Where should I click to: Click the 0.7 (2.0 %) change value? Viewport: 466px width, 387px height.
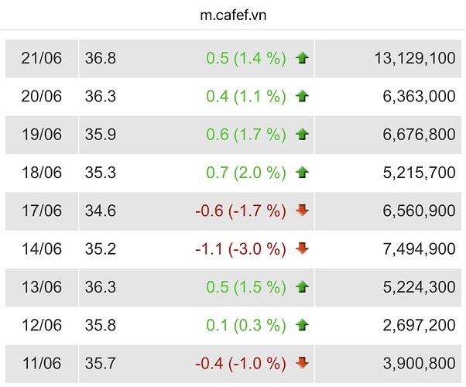(x=246, y=173)
